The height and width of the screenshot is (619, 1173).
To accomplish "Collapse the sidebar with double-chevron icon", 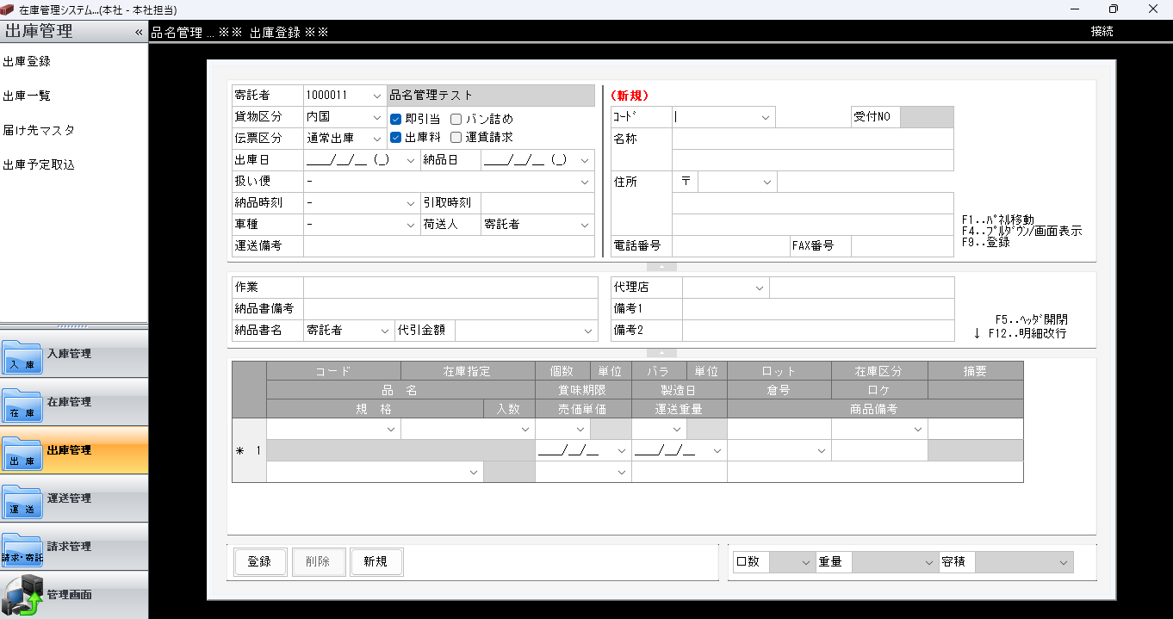I will click(x=139, y=32).
